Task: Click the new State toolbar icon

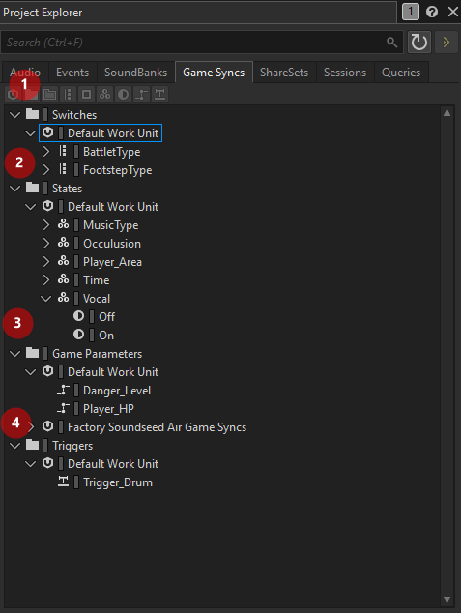Action: (123, 95)
